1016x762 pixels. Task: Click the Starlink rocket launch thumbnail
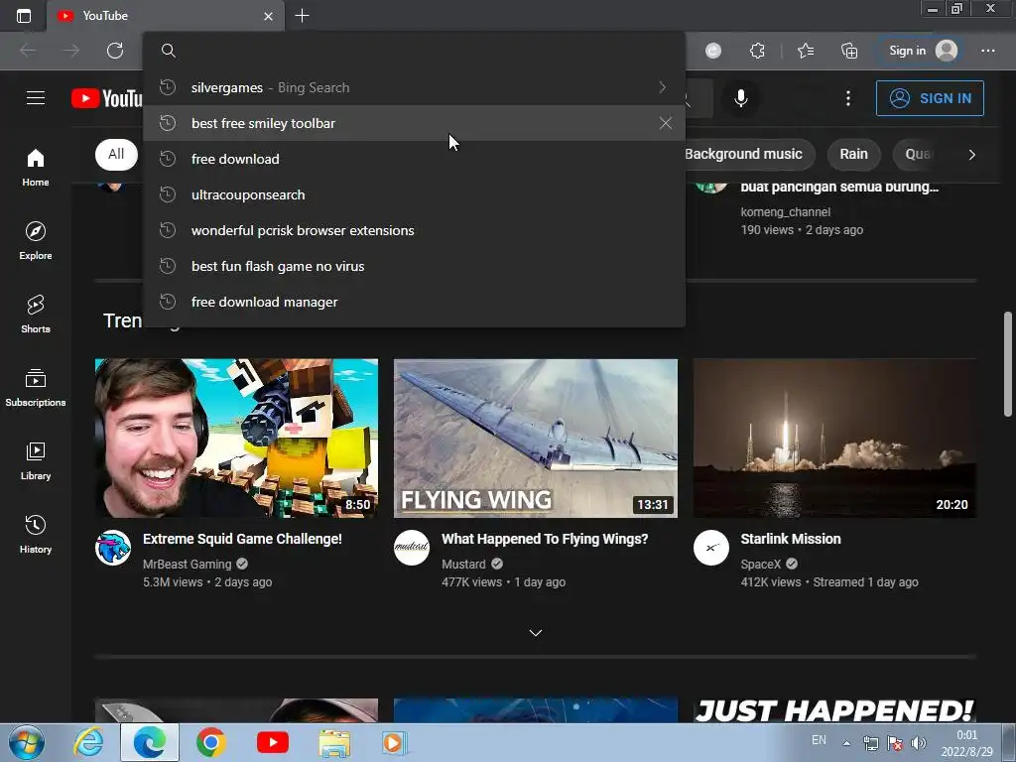[x=834, y=438]
